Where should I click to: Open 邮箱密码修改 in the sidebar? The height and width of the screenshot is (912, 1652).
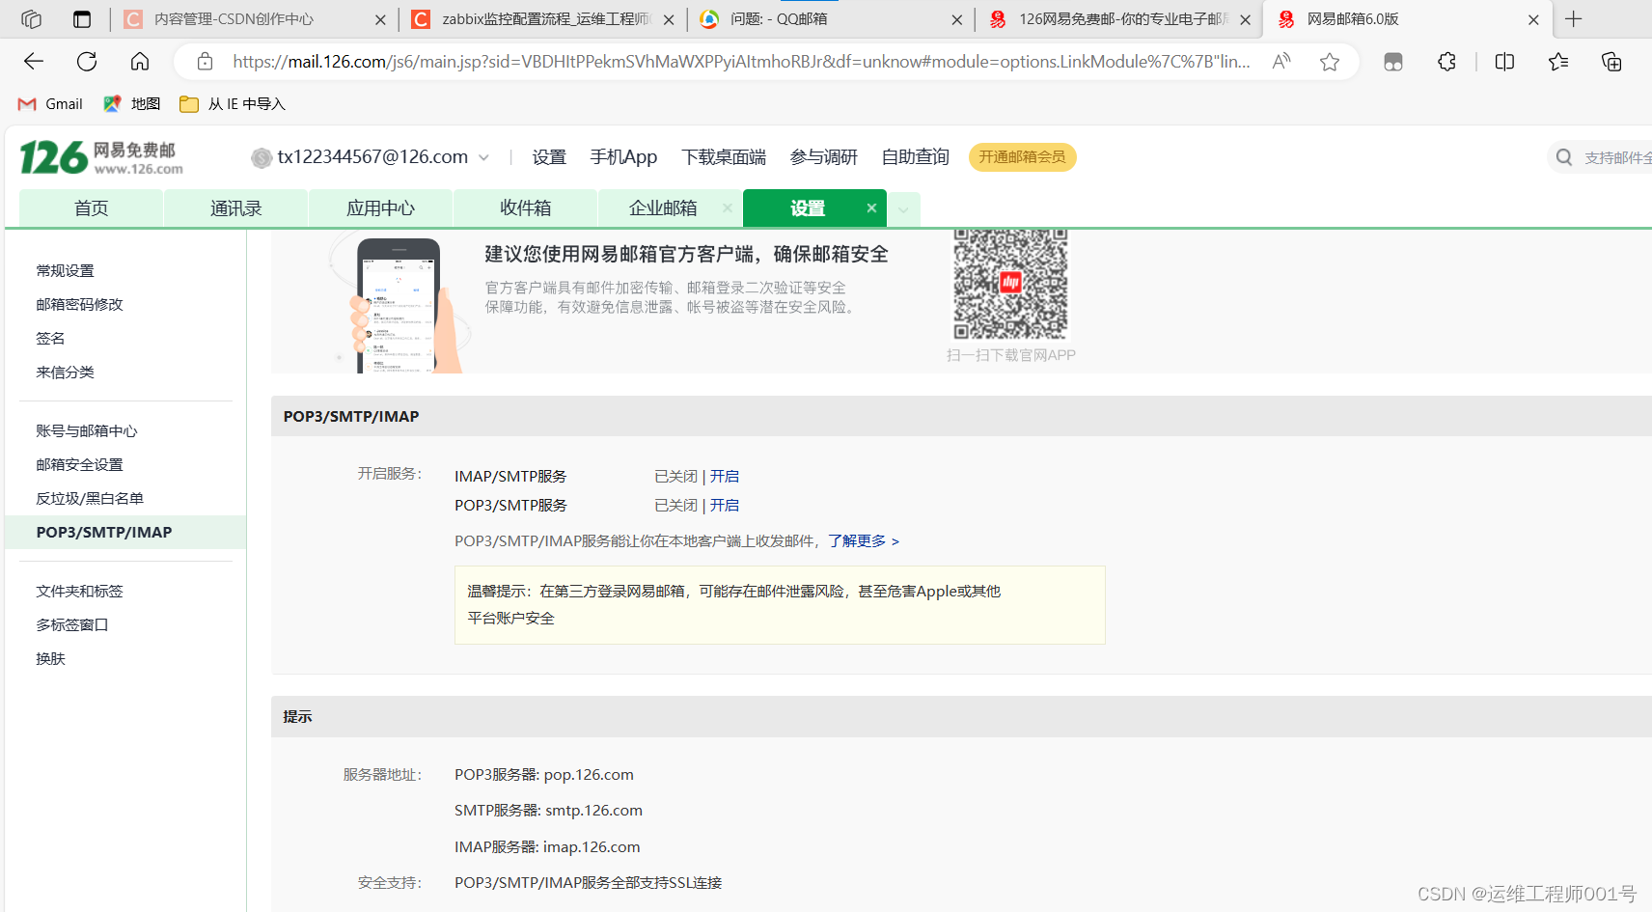coord(80,305)
